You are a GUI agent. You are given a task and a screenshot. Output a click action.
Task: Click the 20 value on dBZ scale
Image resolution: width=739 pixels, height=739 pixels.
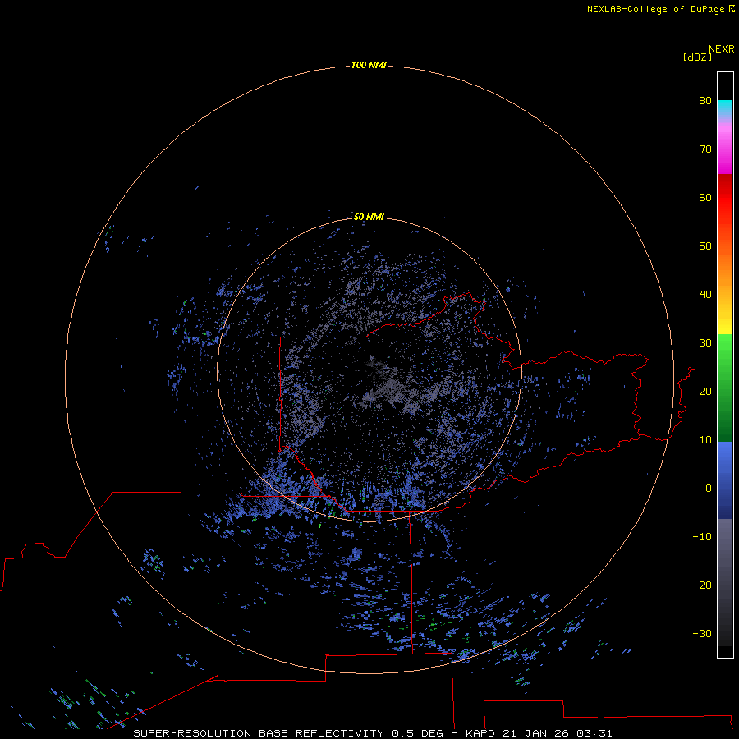(705, 392)
